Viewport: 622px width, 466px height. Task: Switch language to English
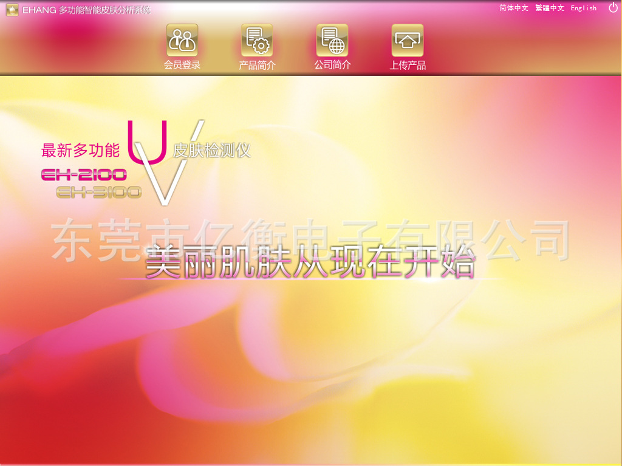click(584, 8)
